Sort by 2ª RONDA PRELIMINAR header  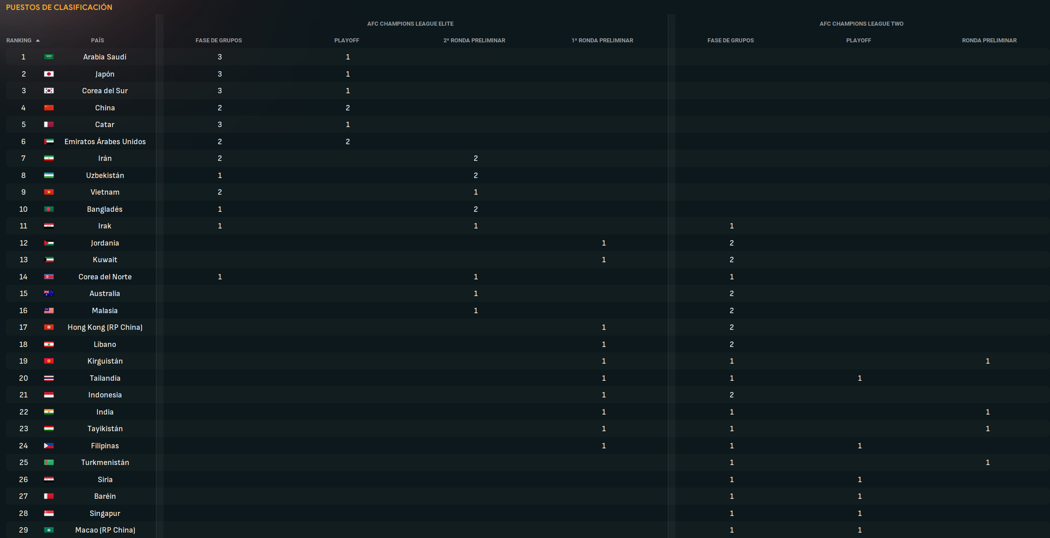tap(474, 41)
